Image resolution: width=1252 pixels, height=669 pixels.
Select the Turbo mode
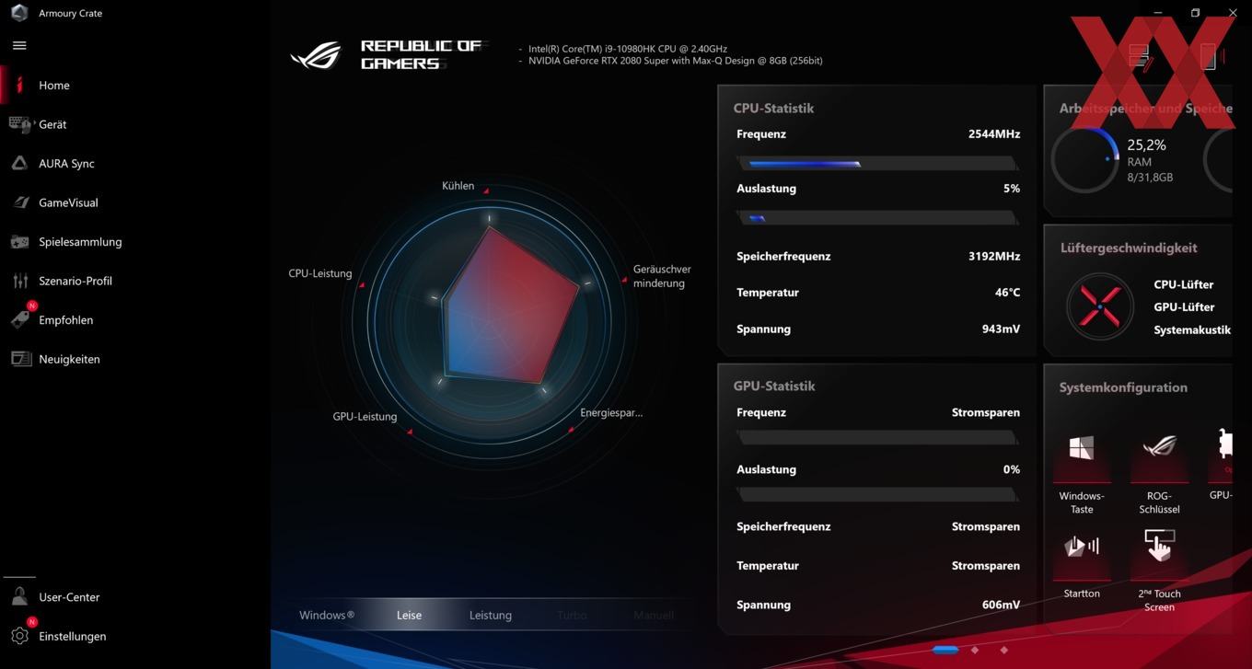point(572,616)
